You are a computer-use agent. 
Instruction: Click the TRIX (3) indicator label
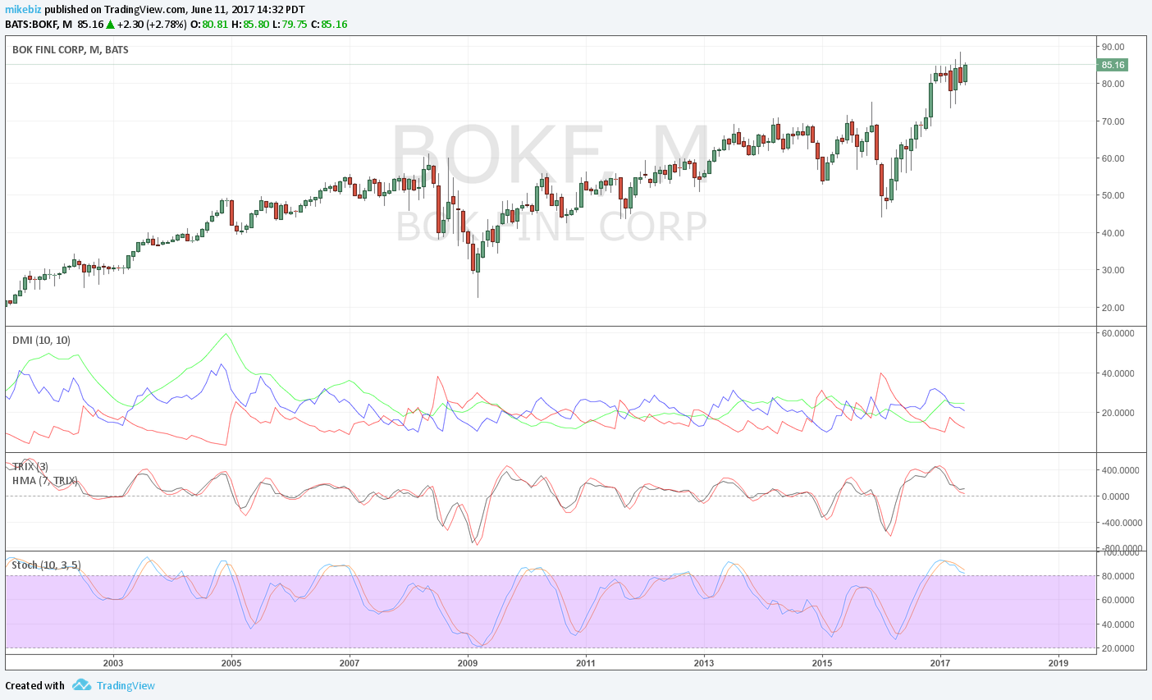(x=30, y=466)
